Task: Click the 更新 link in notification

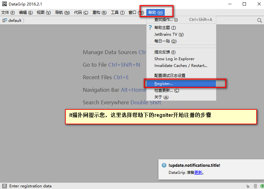Action: point(198,173)
